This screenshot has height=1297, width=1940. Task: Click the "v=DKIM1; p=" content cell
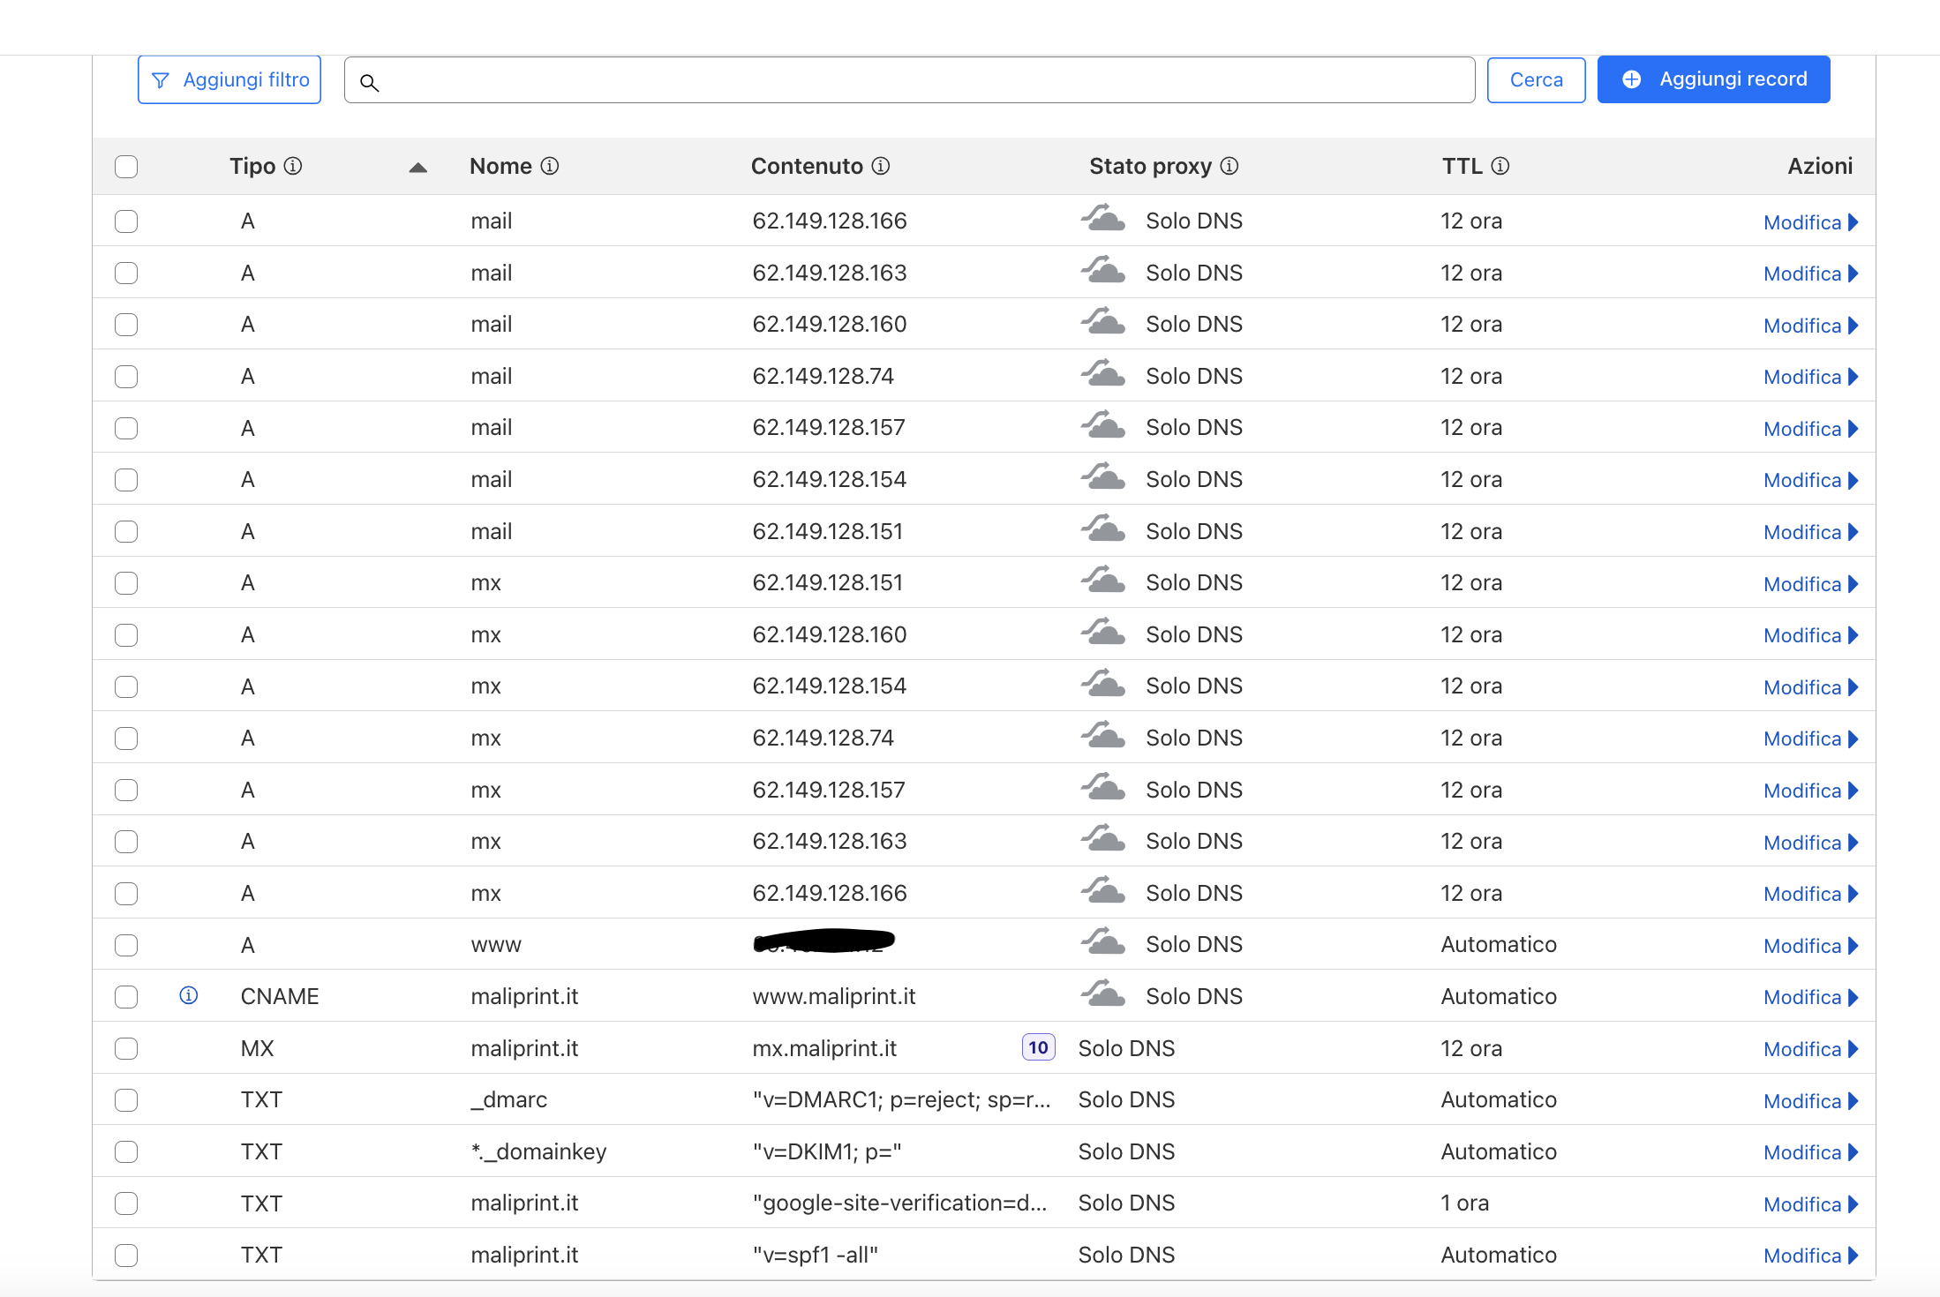827,1151
